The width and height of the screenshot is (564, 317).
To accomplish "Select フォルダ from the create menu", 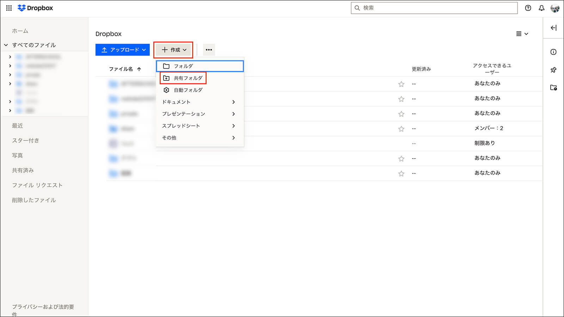I will [x=200, y=66].
